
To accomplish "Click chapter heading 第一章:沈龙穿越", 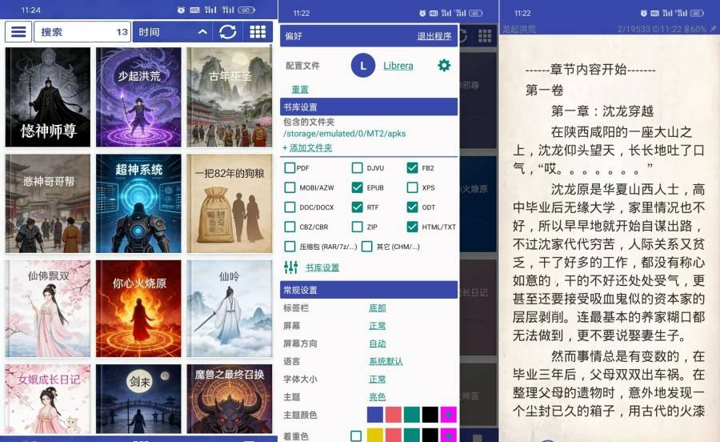I will (602, 111).
